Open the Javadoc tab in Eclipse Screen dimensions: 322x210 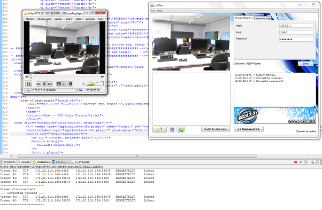24,162
